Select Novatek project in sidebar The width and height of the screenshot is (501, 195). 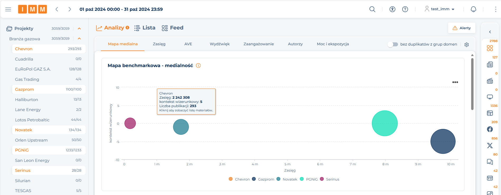pyautogui.click(x=49, y=130)
